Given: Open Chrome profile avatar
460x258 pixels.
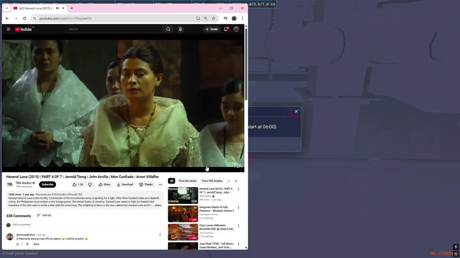Looking at the screenshot, I should click(x=234, y=18).
